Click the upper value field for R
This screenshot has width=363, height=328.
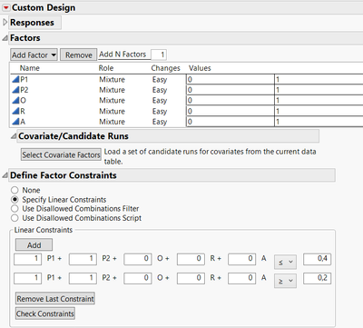[319, 111]
